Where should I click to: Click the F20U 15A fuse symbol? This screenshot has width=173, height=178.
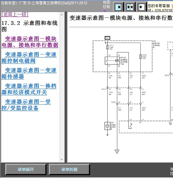[141, 57]
